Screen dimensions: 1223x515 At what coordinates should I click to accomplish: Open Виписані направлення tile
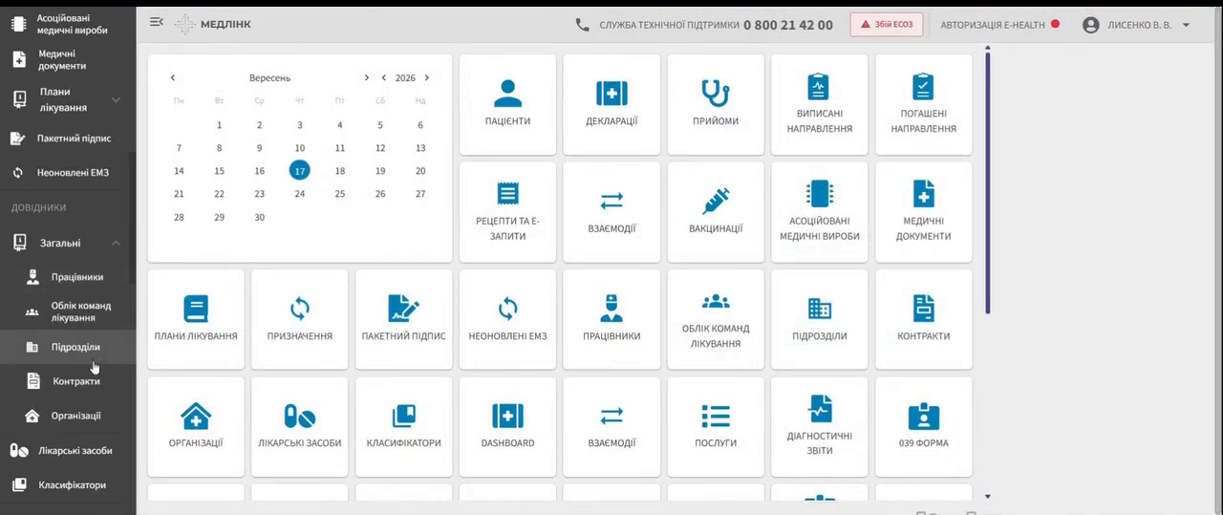[820, 104]
